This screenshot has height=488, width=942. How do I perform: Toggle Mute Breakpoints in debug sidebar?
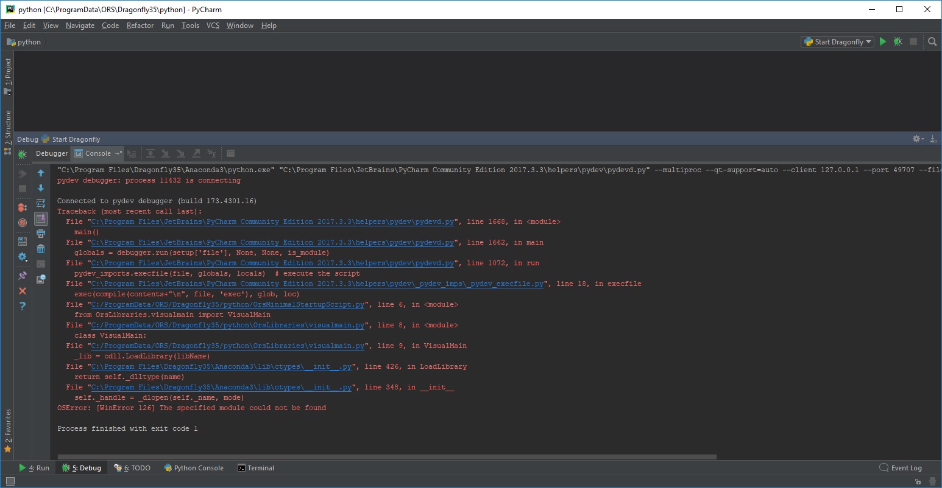23,223
